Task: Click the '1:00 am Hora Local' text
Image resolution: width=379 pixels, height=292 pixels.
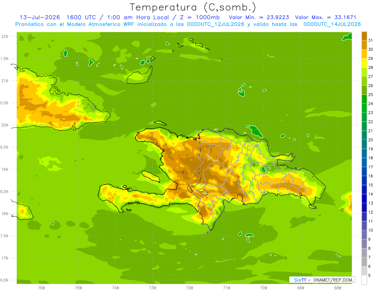Action: (140, 17)
